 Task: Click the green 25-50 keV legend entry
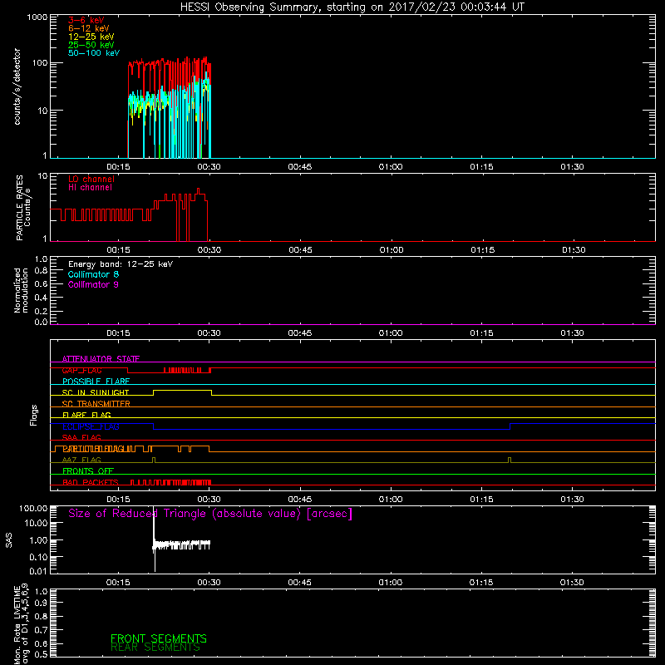[91, 45]
